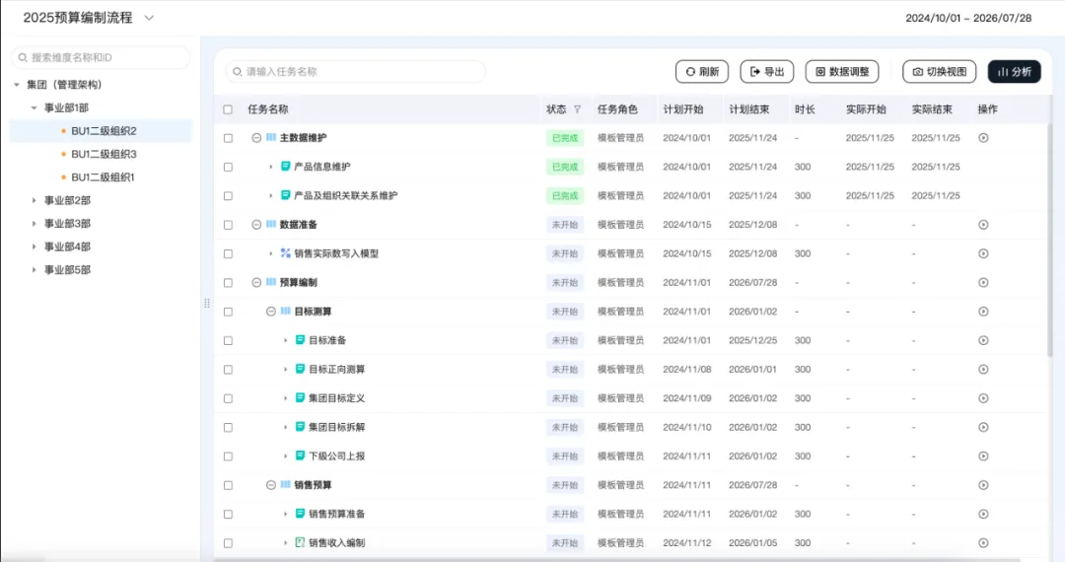Focus the 搜索维度名称和ID search field
This screenshot has width=1065, height=562.
pyautogui.click(x=101, y=58)
